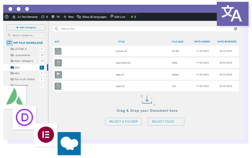Image resolution: width=252 pixels, height=158 pixels.
Task: Click the 21k file size cell
Action: click(x=174, y=86)
